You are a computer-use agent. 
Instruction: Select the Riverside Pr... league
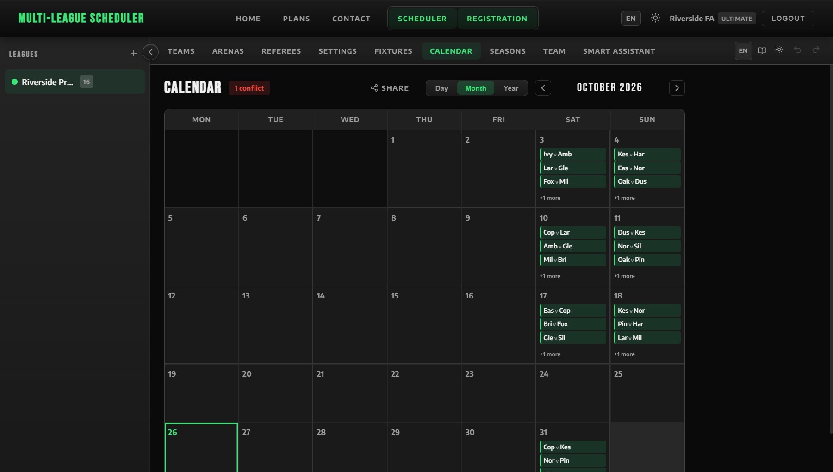75,82
